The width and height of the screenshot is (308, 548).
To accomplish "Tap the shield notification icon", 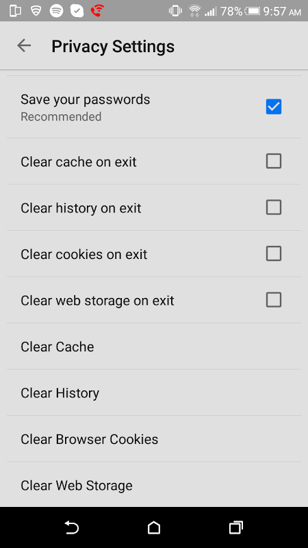I will tap(36, 11).
